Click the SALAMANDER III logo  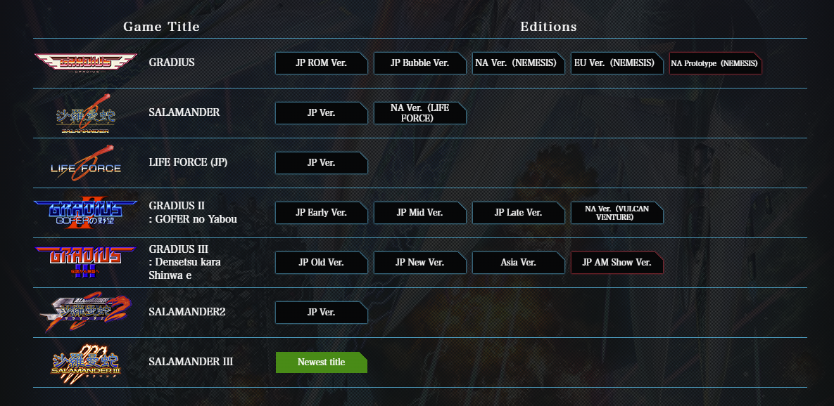(x=86, y=362)
